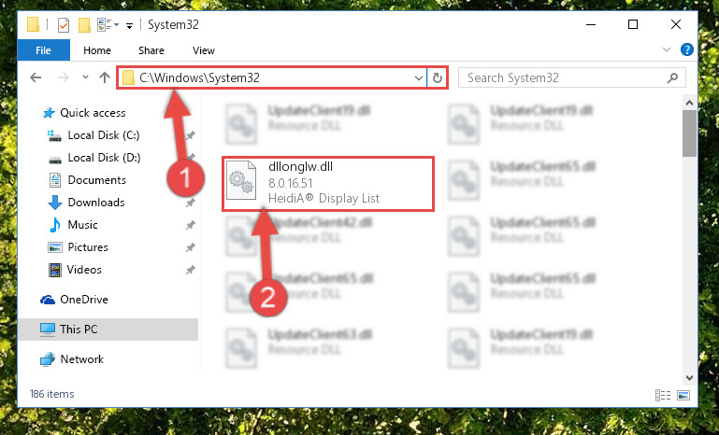Open Explorer help question mark
The width and height of the screenshot is (719, 435).
pos(687,49)
